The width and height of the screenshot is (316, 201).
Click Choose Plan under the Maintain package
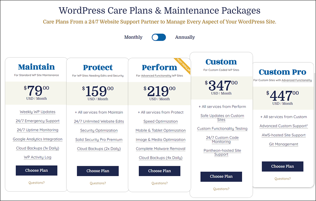[36, 170]
